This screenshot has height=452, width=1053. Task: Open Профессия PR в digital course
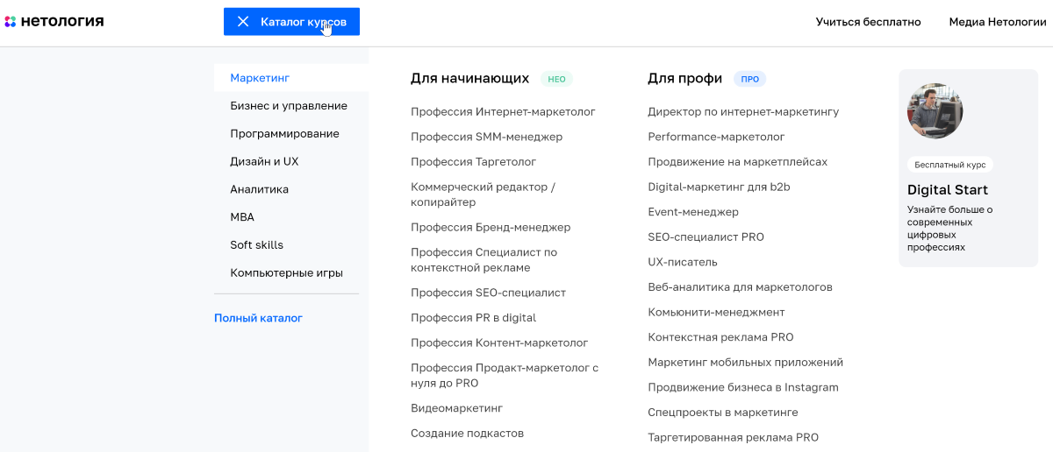click(x=473, y=318)
